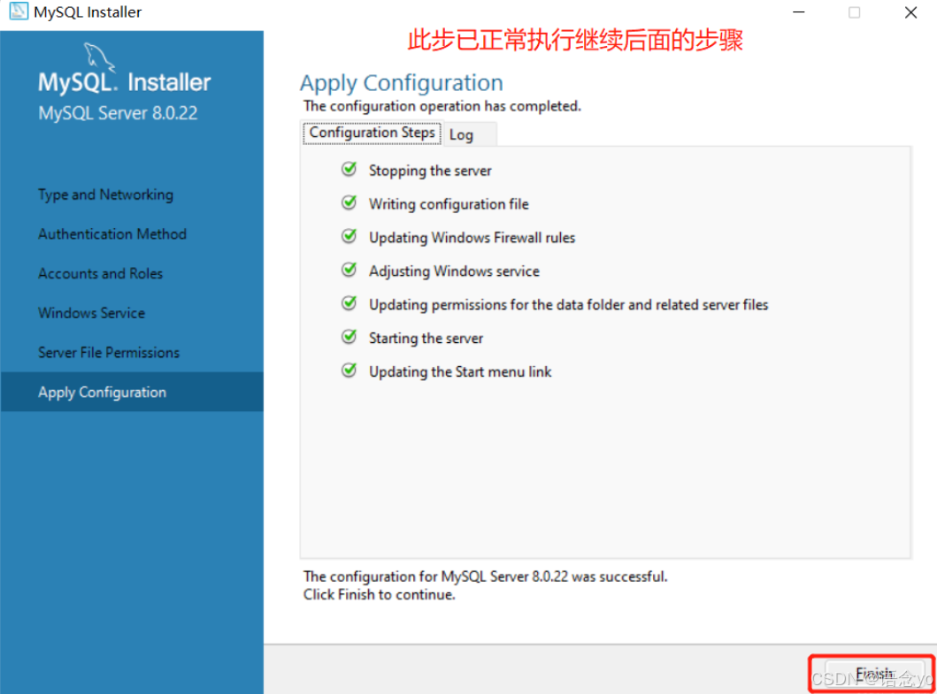Image resolution: width=937 pixels, height=694 pixels.
Task: Open the Log tab
Action: coord(470,134)
